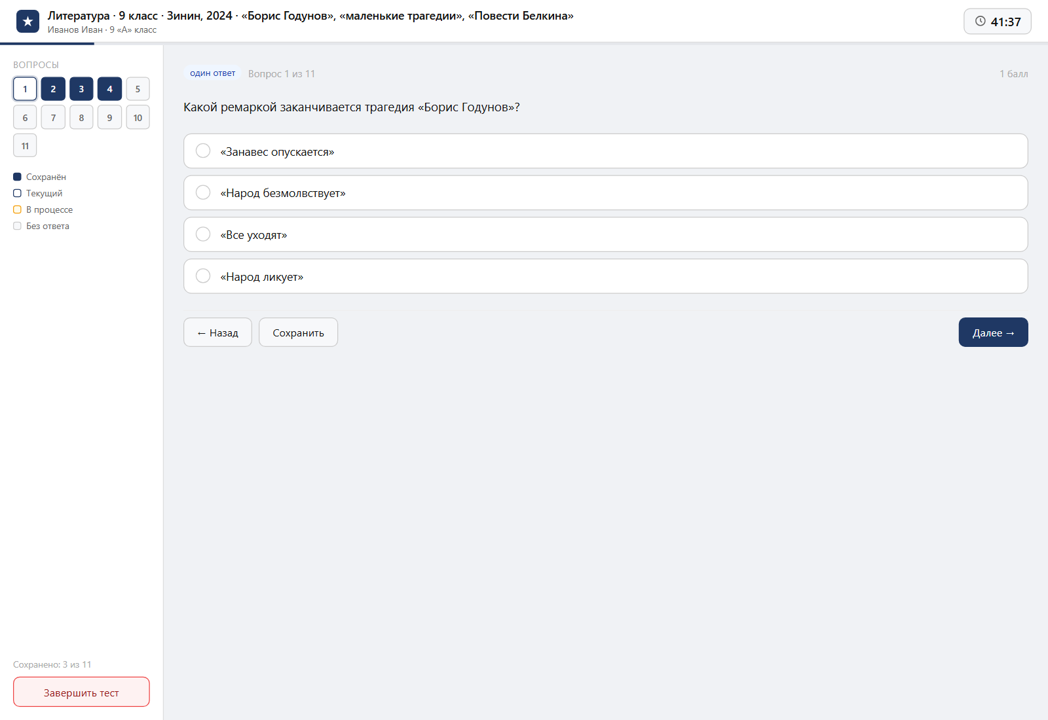The height and width of the screenshot is (720, 1048).
Task: Choose the «Народ ликует» option
Action: coord(605,276)
